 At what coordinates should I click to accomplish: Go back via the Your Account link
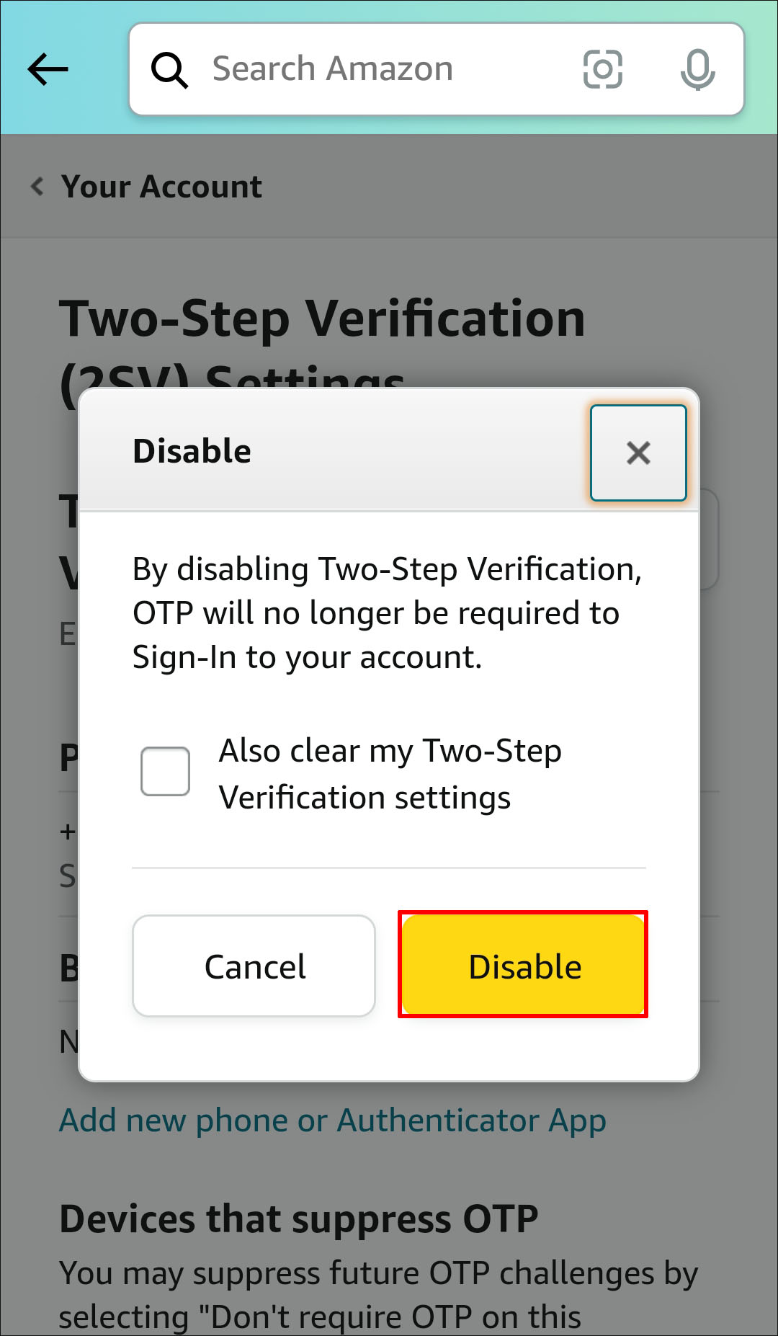coord(161,187)
